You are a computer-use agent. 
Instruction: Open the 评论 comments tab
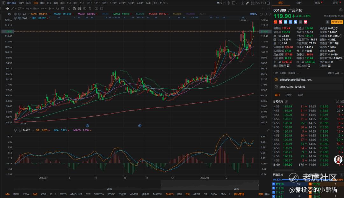coord(335,3)
